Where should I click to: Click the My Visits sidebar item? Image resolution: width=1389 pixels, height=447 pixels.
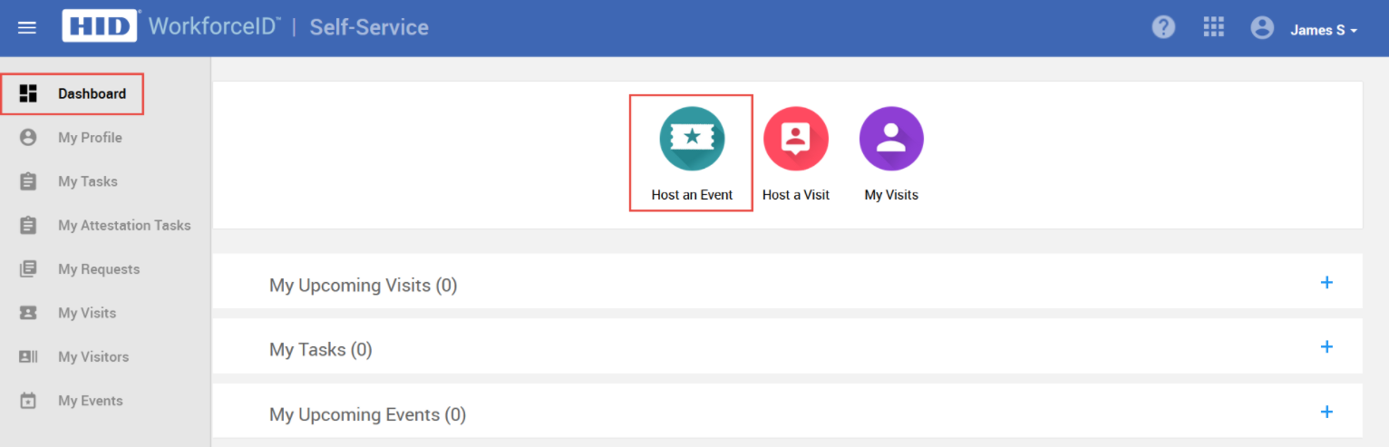(87, 313)
